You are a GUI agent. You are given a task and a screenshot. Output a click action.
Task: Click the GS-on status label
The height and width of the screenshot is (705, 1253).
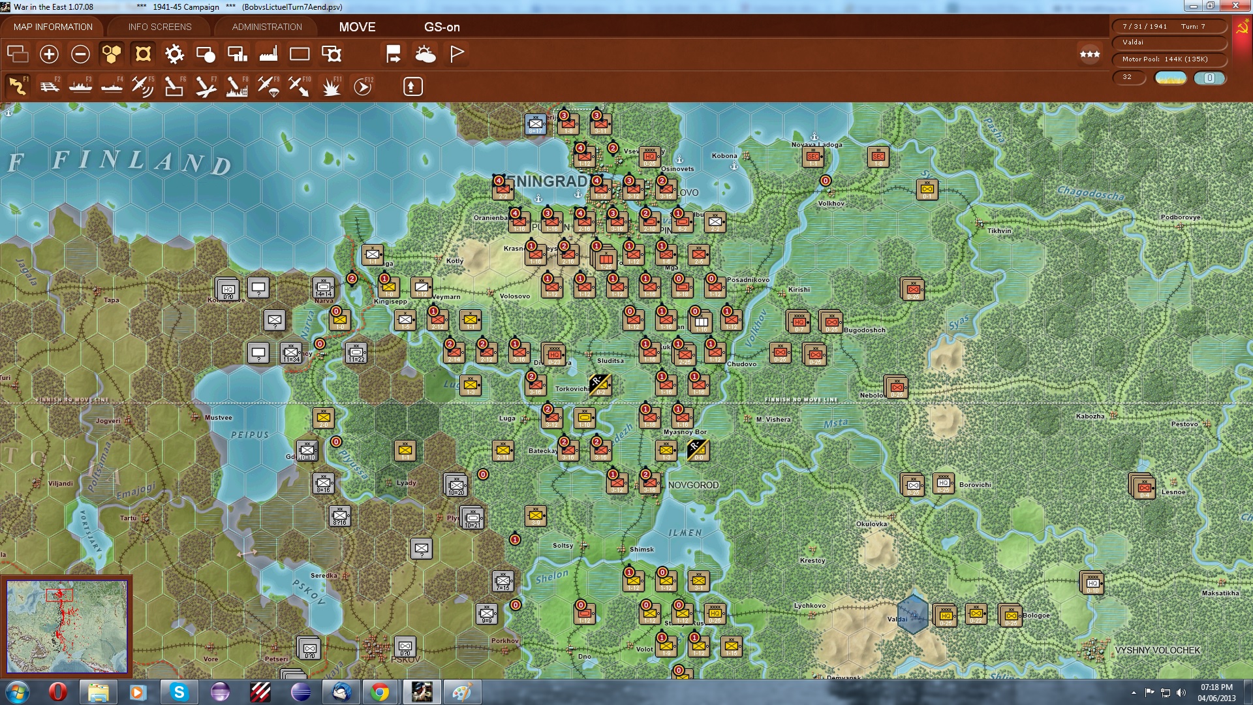[x=442, y=27]
